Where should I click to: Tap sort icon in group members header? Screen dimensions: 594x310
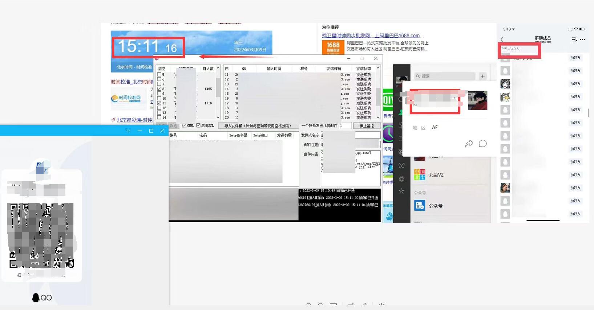tap(574, 40)
